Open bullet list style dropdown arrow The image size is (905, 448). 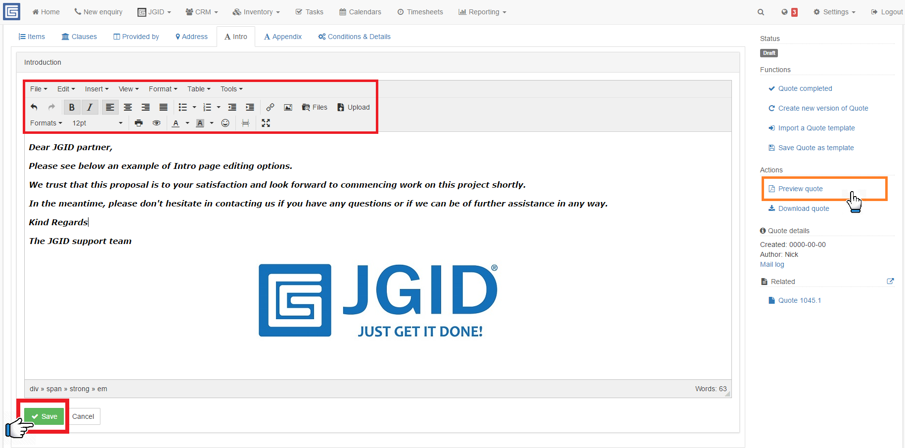tap(194, 107)
